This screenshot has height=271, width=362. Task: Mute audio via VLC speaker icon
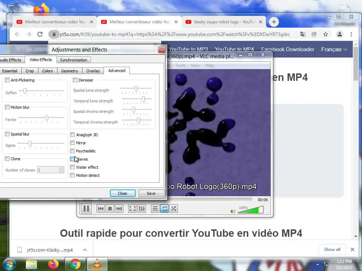click(233, 211)
